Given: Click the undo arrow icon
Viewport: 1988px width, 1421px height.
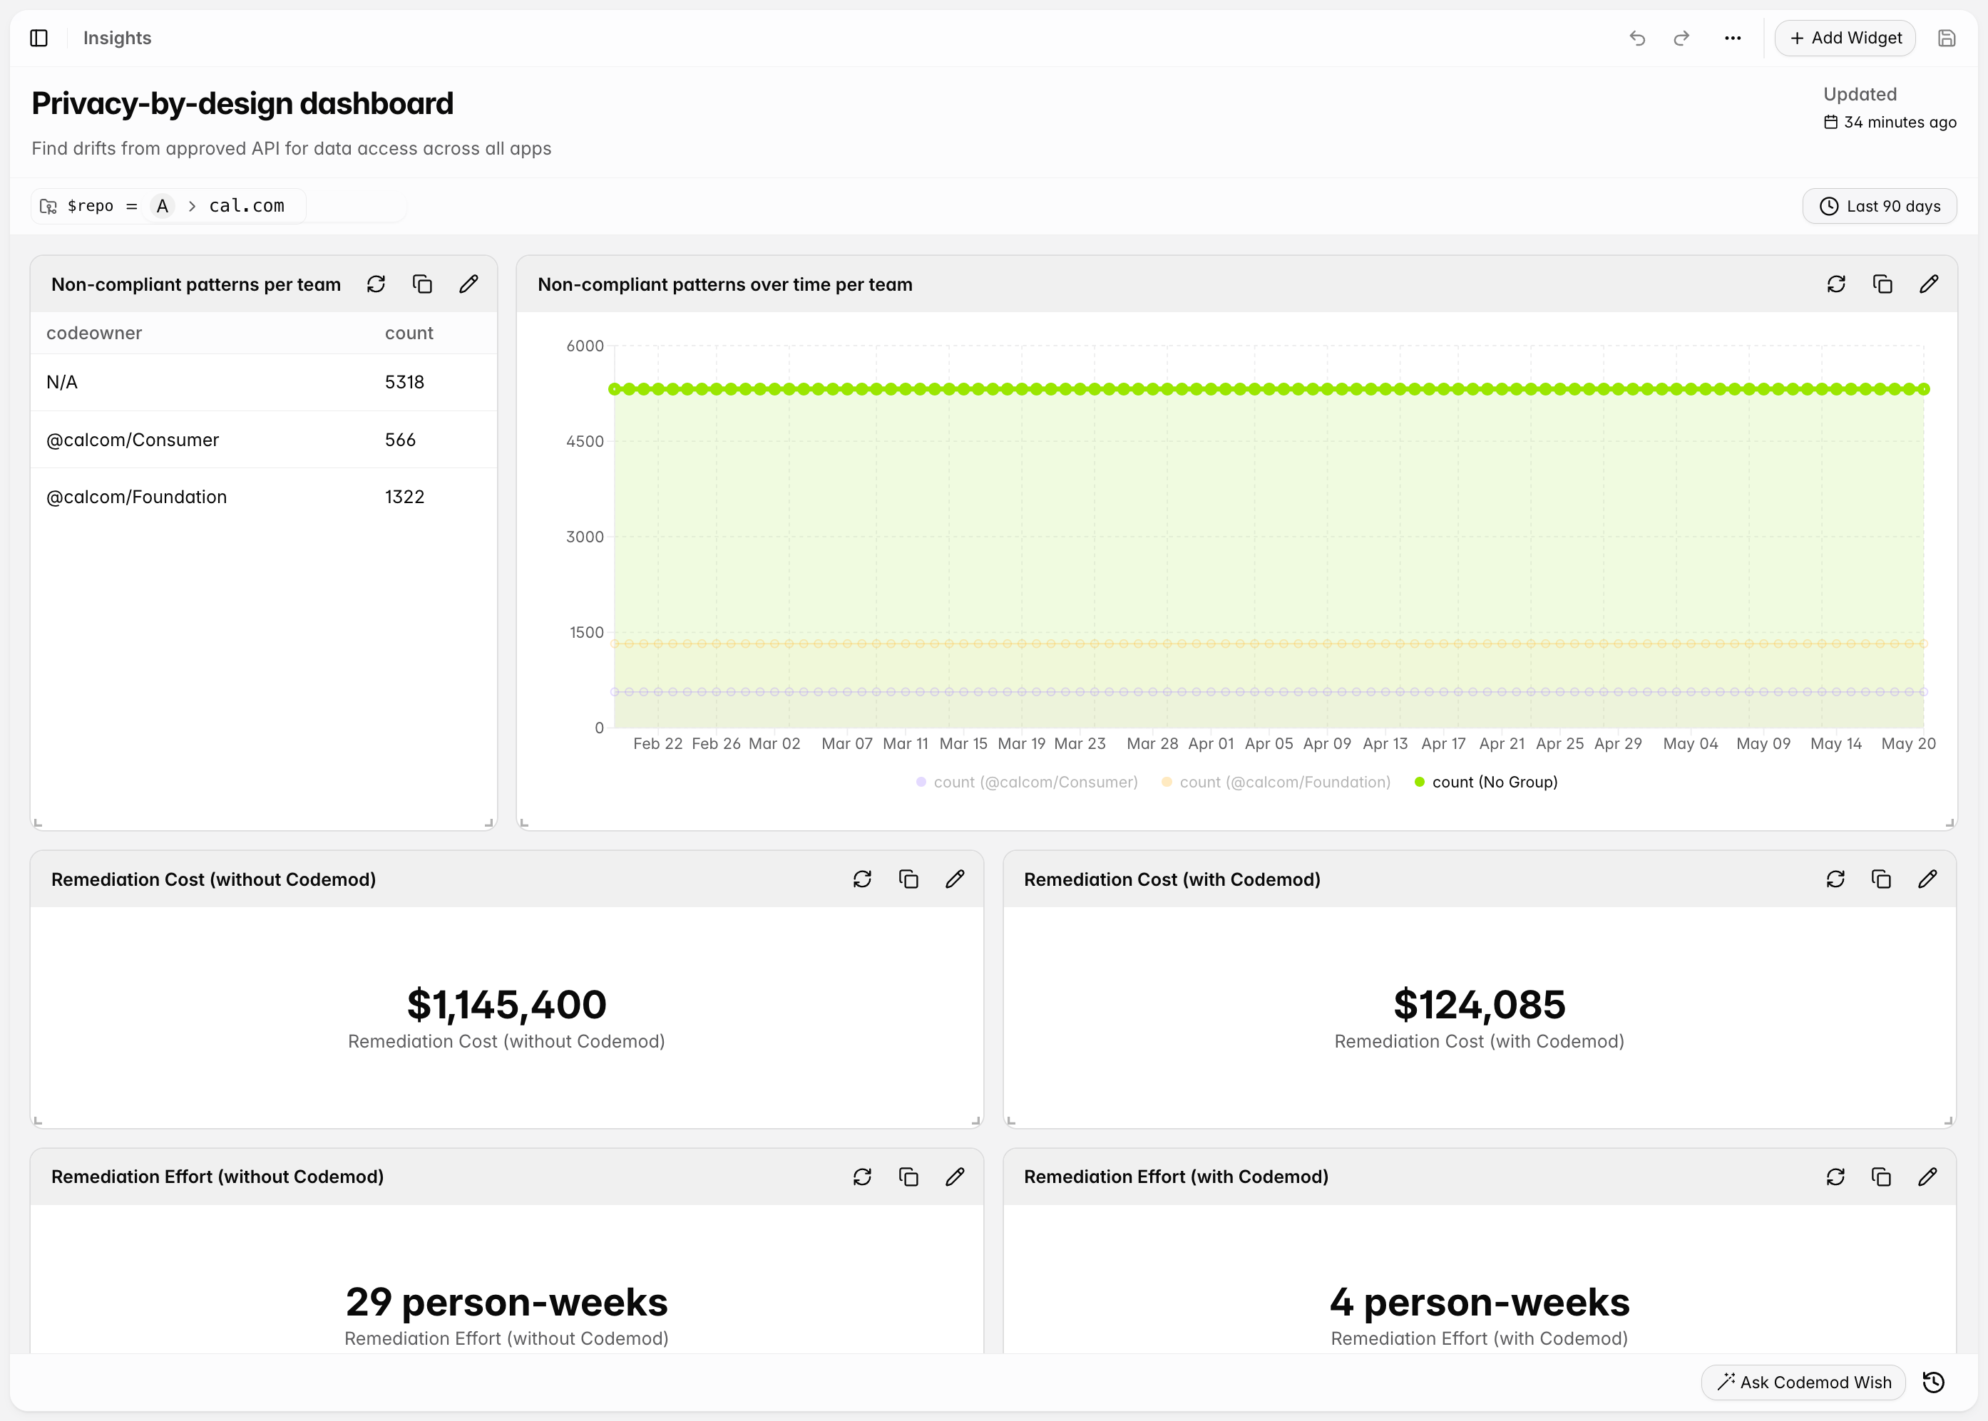Looking at the screenshot, I should point(1637,38).
